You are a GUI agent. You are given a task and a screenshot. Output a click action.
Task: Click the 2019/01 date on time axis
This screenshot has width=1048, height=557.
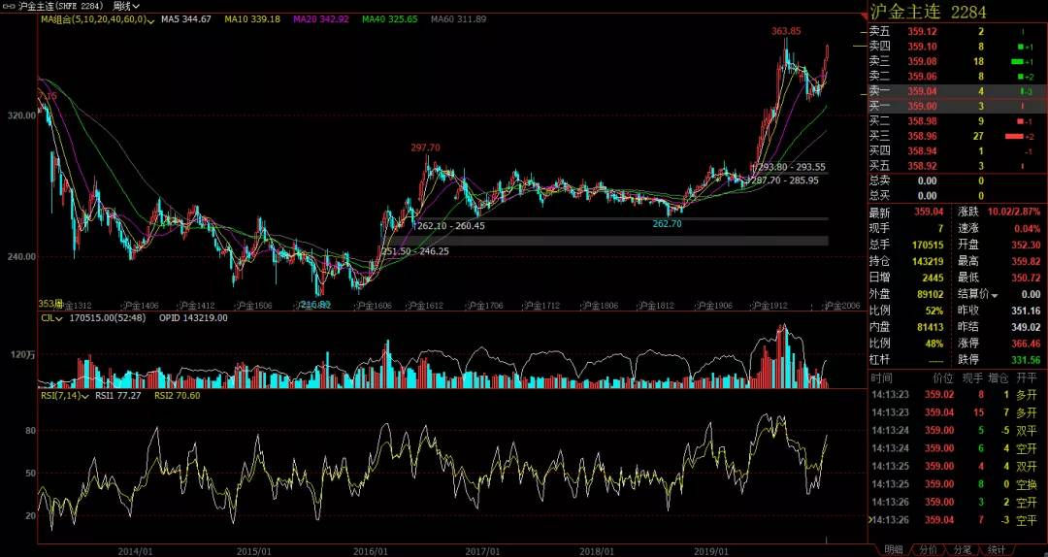pyautogui.click(x=710, y=551)
